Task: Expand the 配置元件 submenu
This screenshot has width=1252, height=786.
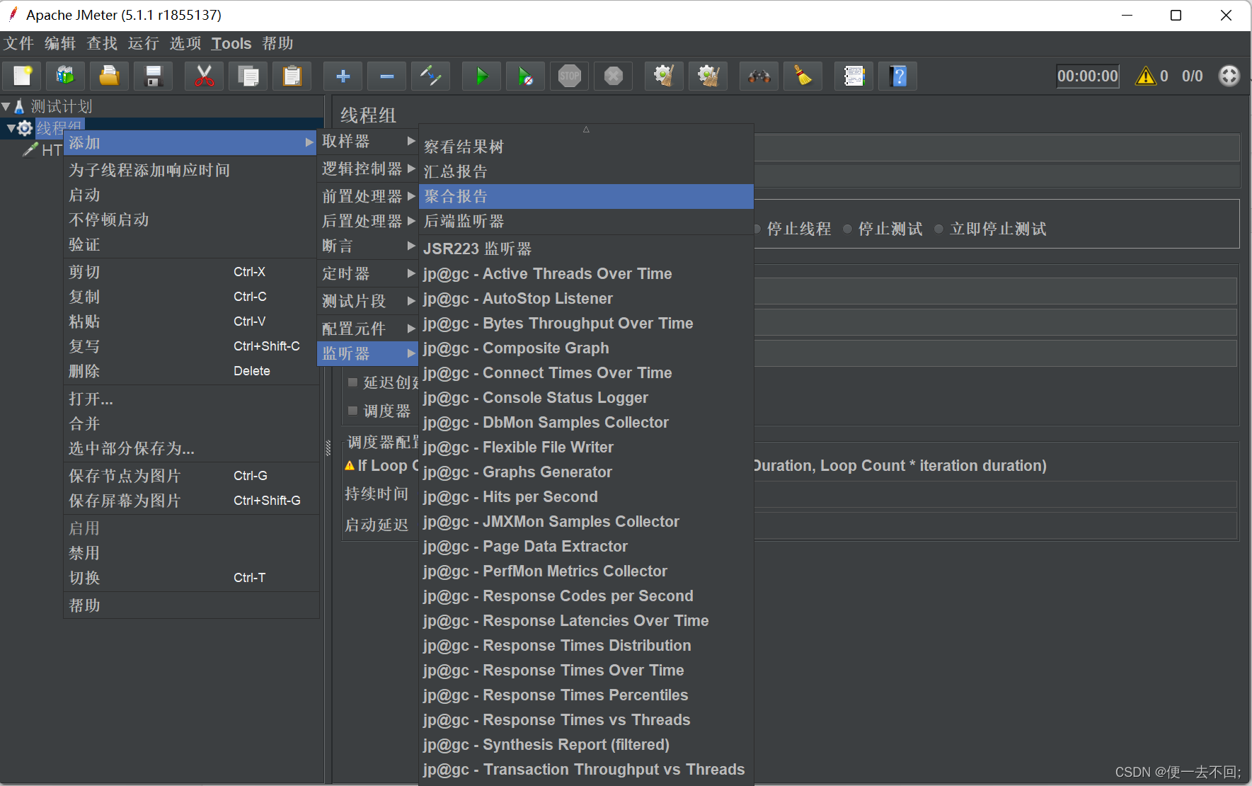Action: click(x=368, y=329)
